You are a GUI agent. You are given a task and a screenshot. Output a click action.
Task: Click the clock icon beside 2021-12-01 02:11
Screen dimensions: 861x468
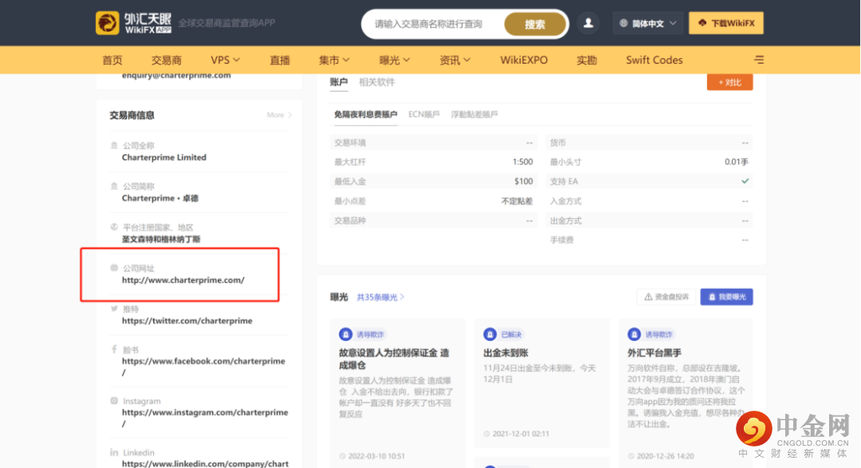(x=486, y=434)
